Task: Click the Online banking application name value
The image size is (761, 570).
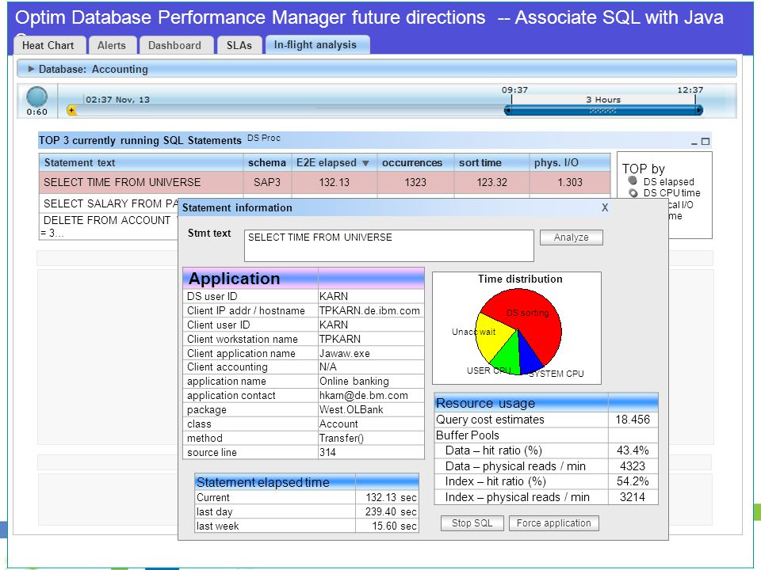Action: (354, 382)
